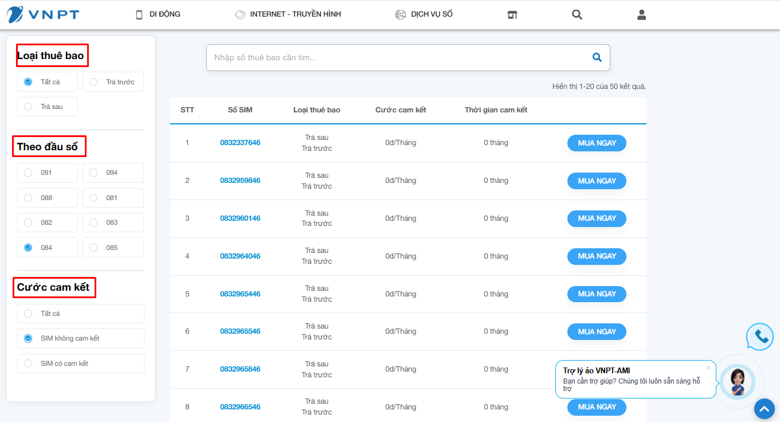Click MUA NGAY for SIM 0832337646

[x=597, y=143]
